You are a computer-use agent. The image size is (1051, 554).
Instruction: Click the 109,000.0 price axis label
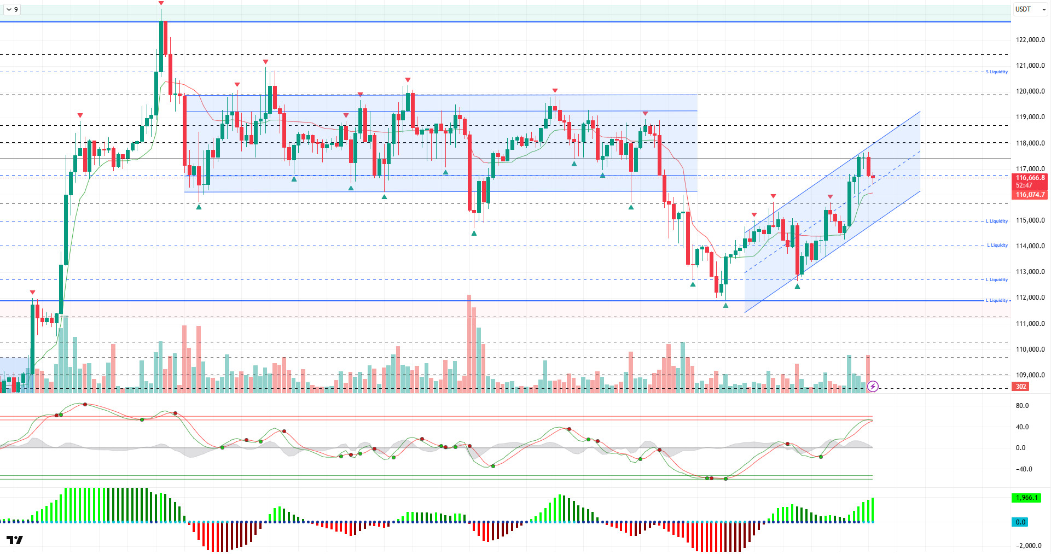pyautogui.click(x=1030, y=375)
